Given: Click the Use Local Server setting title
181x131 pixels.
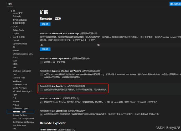Looking at the screenshot, I should (x=53, y=111).
